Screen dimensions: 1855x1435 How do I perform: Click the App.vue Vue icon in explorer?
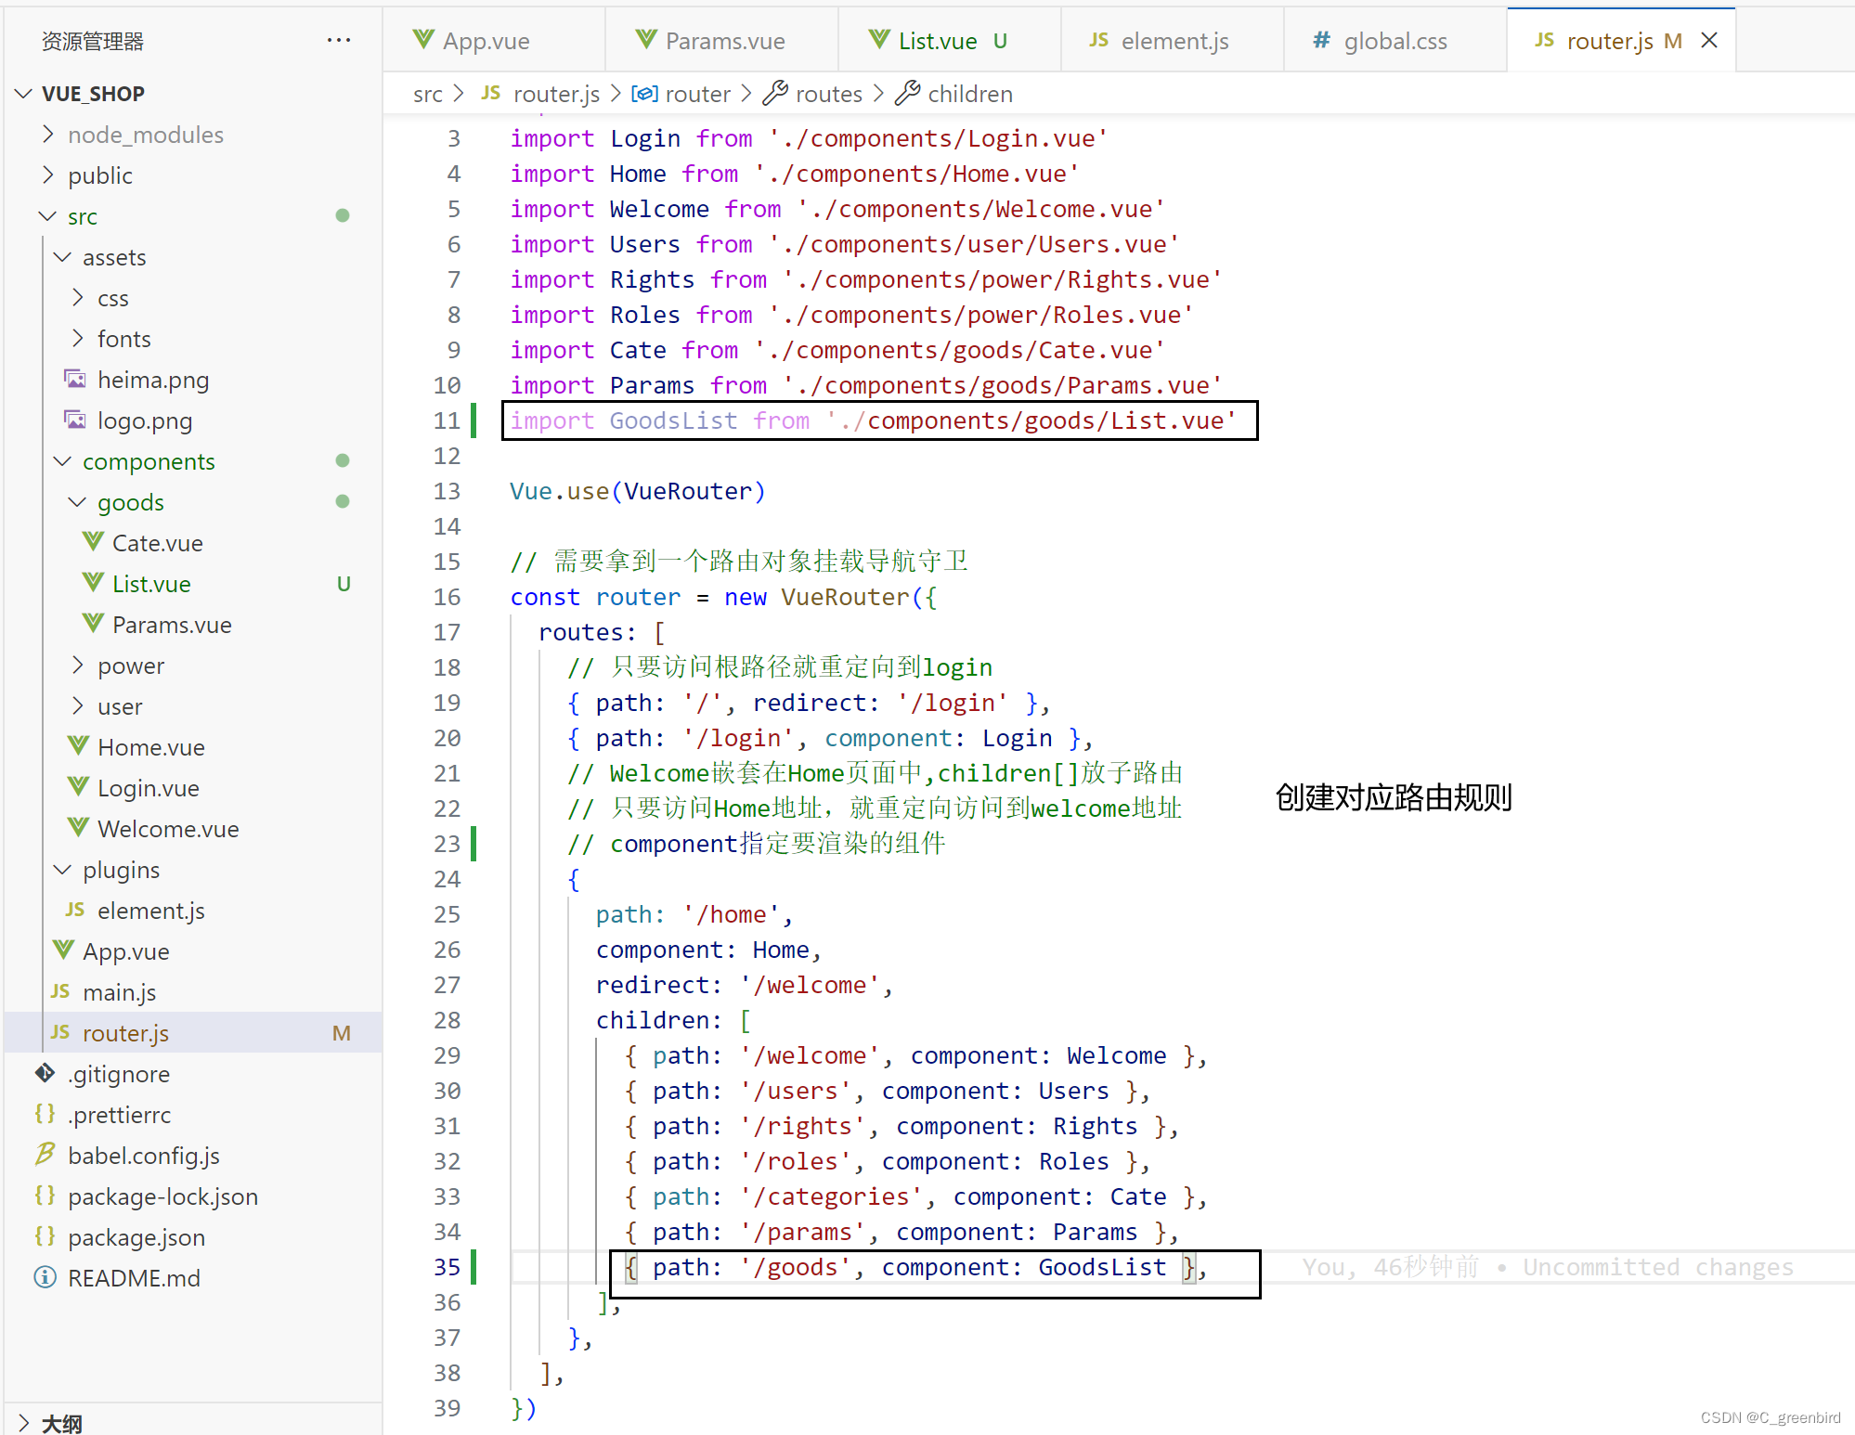coord(63,950)
